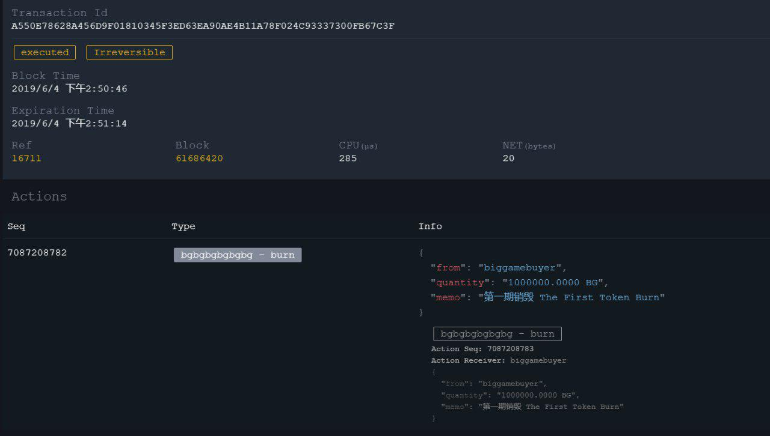Click action sequence number 7087208782

(37, 253)
